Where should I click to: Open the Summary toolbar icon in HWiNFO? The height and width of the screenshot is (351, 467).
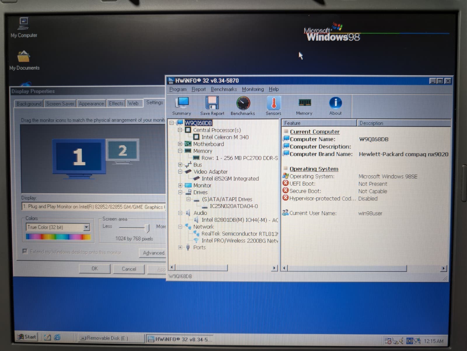182,106
